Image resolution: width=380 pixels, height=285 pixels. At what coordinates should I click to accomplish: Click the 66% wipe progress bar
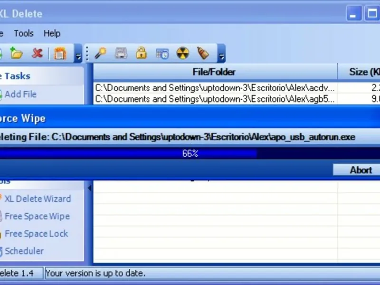point(190,153)
